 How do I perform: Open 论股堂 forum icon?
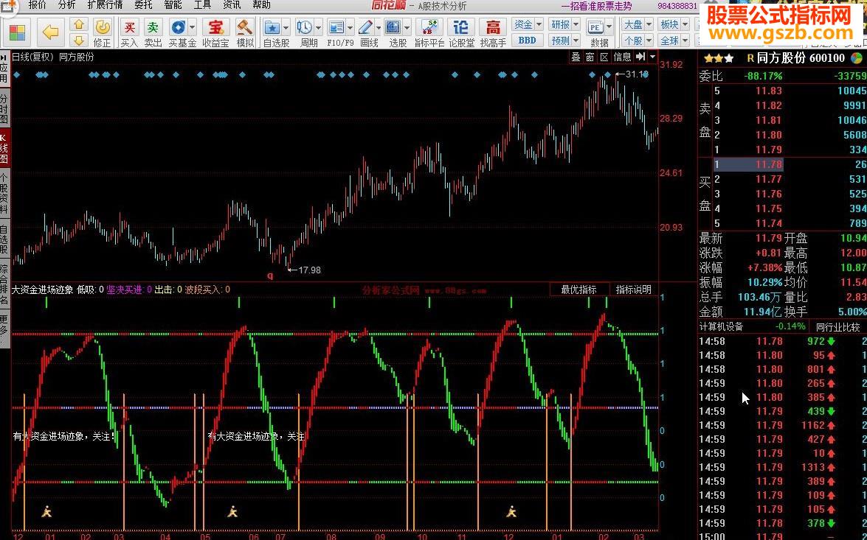tap(461, 33)
